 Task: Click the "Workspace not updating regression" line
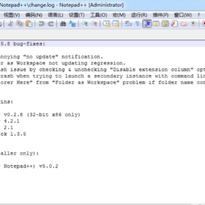(x=63, y=63)
